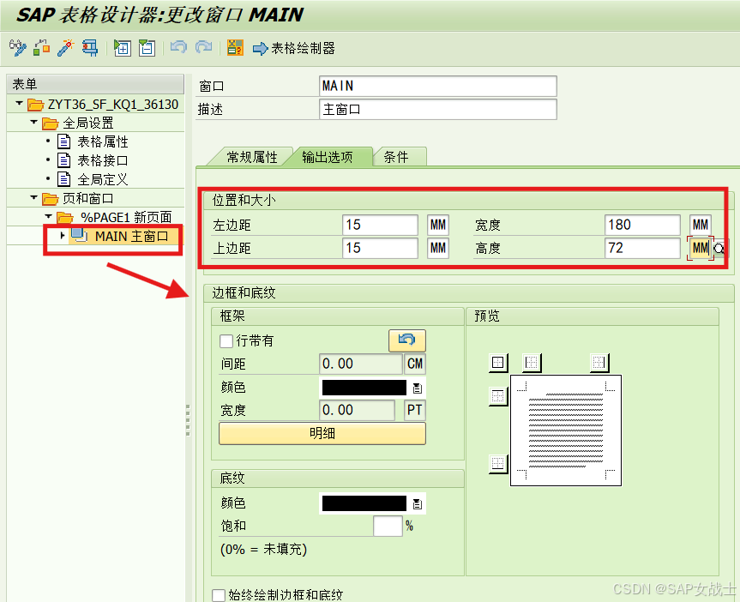Click the magic wand check icon
This screenshot has width=740, height=602.
tap(66, 48)
